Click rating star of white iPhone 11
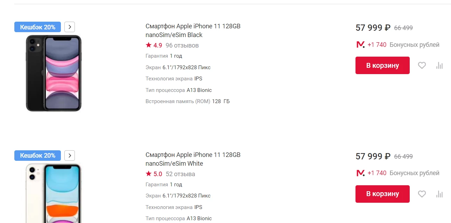The image size is (451, 223). 149,174
